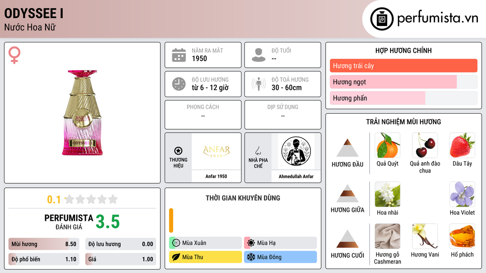The height and width of the screenshot is (273, 486).
Task: Click the Anfar 1950 brand logo
Action: 216,151
